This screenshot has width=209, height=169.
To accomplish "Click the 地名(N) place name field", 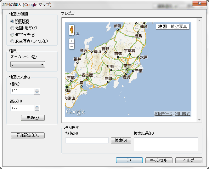I will pyautogui.click(x=87, y=140).
